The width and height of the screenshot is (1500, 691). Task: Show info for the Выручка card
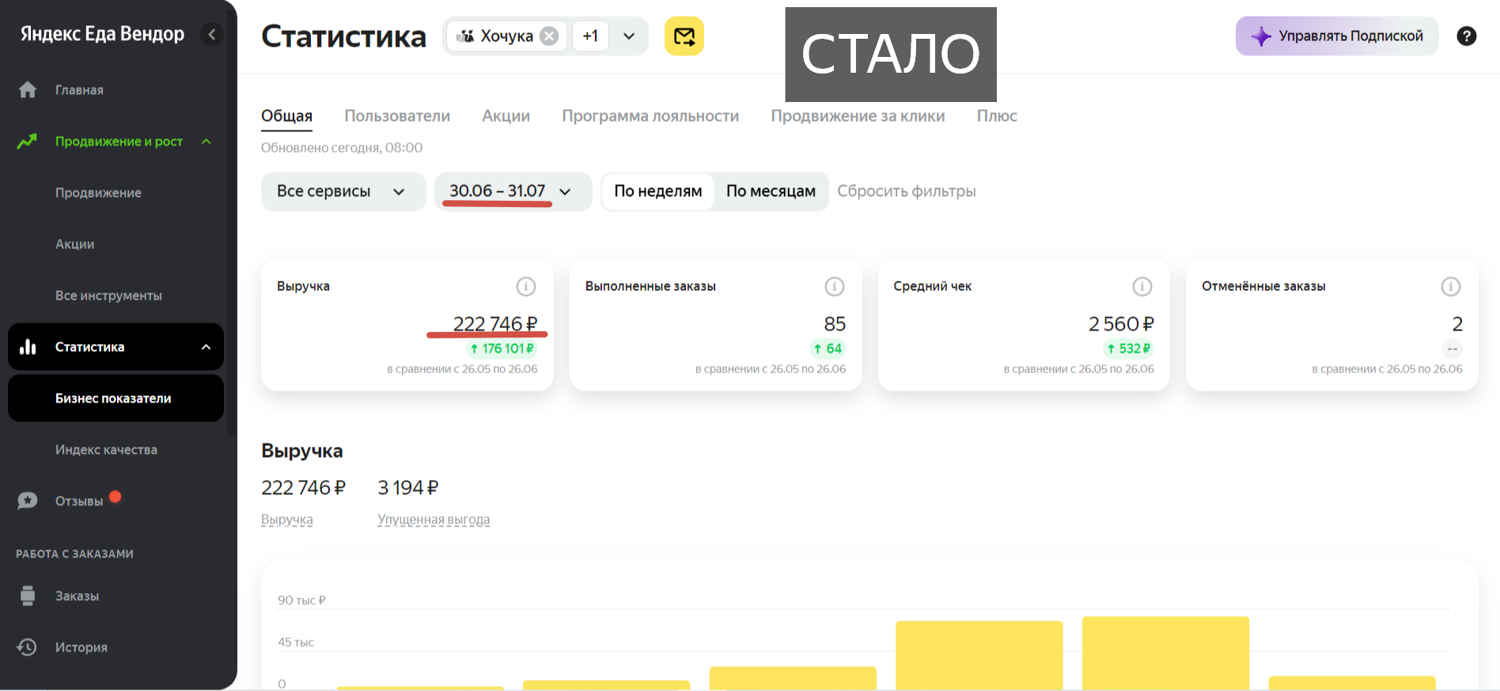(526, 286)
